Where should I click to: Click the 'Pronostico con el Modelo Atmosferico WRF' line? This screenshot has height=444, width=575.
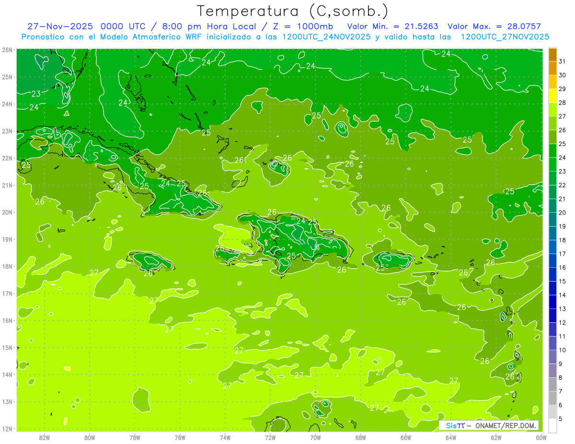285,36
